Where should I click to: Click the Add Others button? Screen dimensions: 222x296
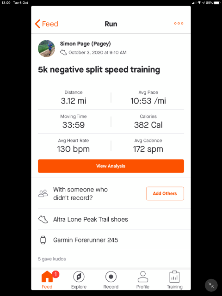pyautogui.click(x=165, y=193)
